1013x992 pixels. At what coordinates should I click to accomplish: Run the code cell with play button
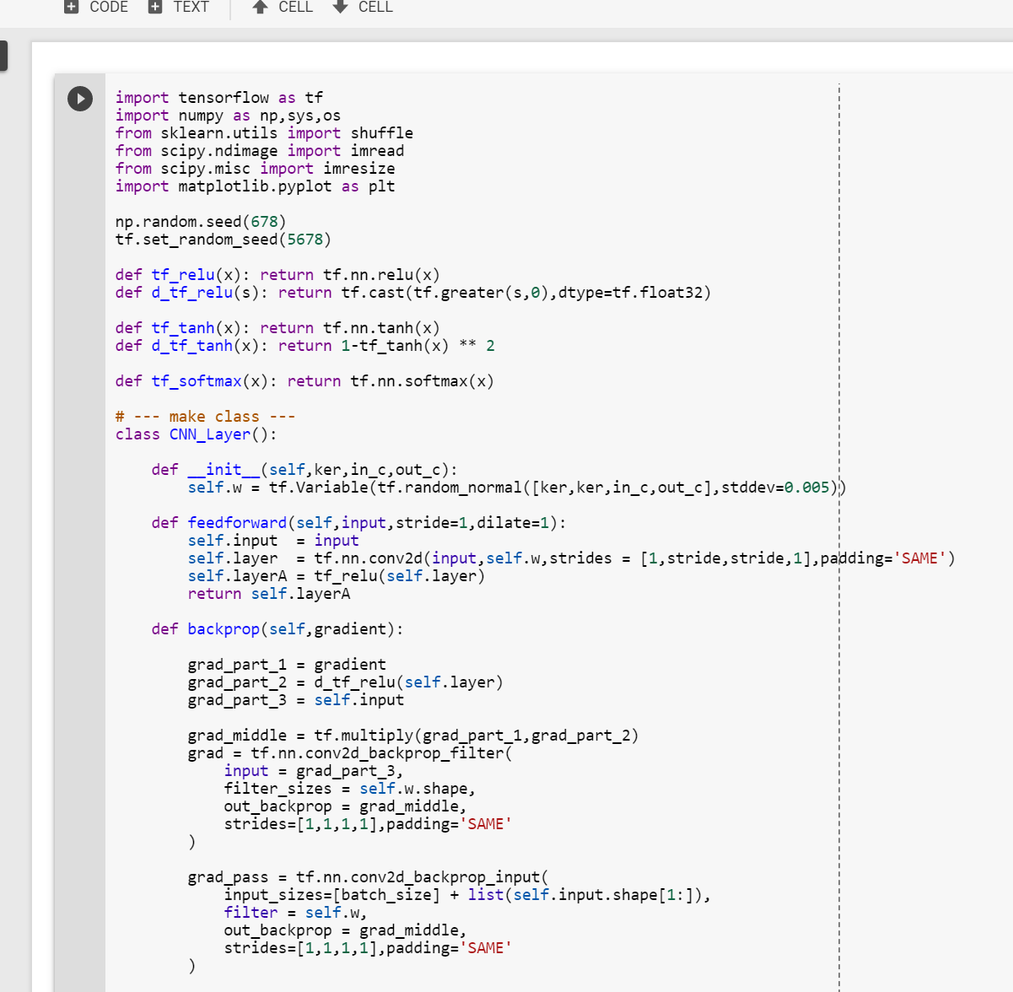click(x=80, y=99)
